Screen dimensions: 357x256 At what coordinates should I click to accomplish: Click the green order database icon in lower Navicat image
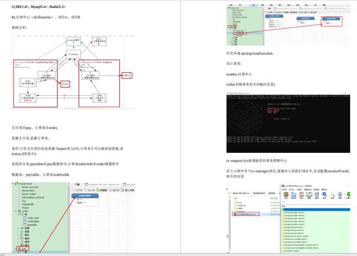tap(19, 211)
